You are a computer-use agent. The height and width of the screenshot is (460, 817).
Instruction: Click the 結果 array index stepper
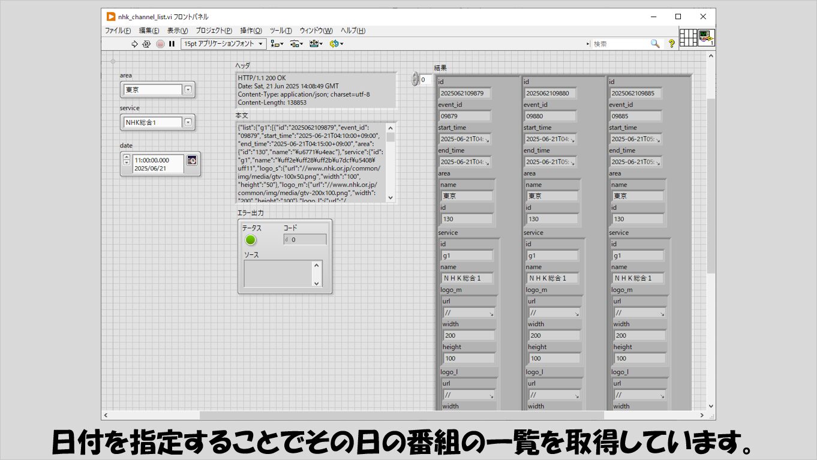coord(414,79)
